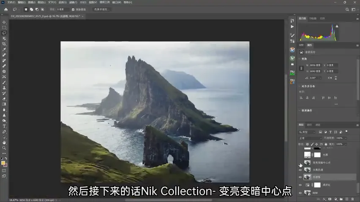The height and width of the screenshot is (202, 360).
Task: Select the Crop tool
Action: click(x=4, y=44)
